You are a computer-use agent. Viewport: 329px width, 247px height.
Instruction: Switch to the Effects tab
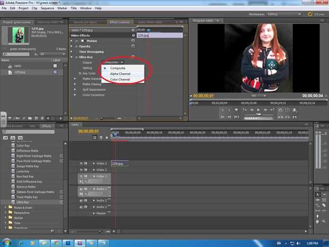[x=46, y=126]
